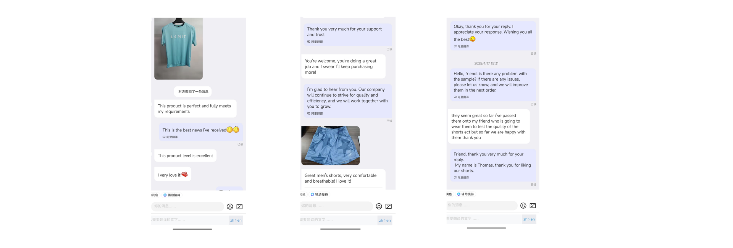Click 阿里翻译 under 'My name is Thomas' message
This screenshot has width=733, height=248.
pyautogui.click(x=461, y=178)
